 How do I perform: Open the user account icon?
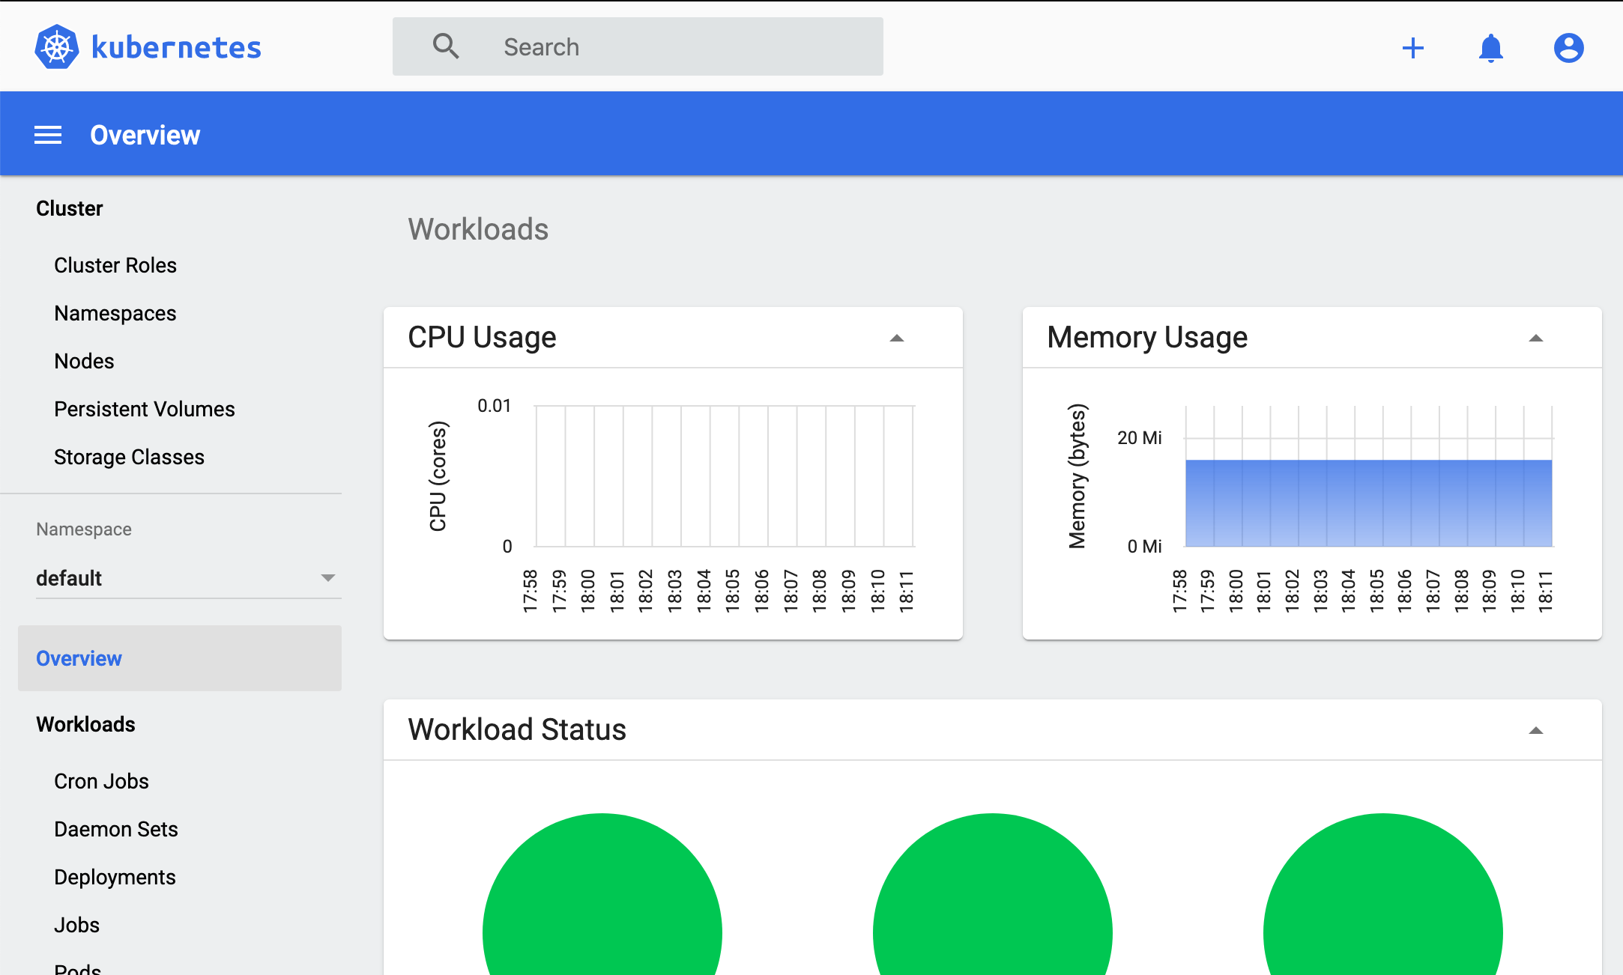pyautogui.click(x=1568, y=48)
